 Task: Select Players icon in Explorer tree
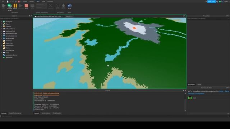click(4, 24)
